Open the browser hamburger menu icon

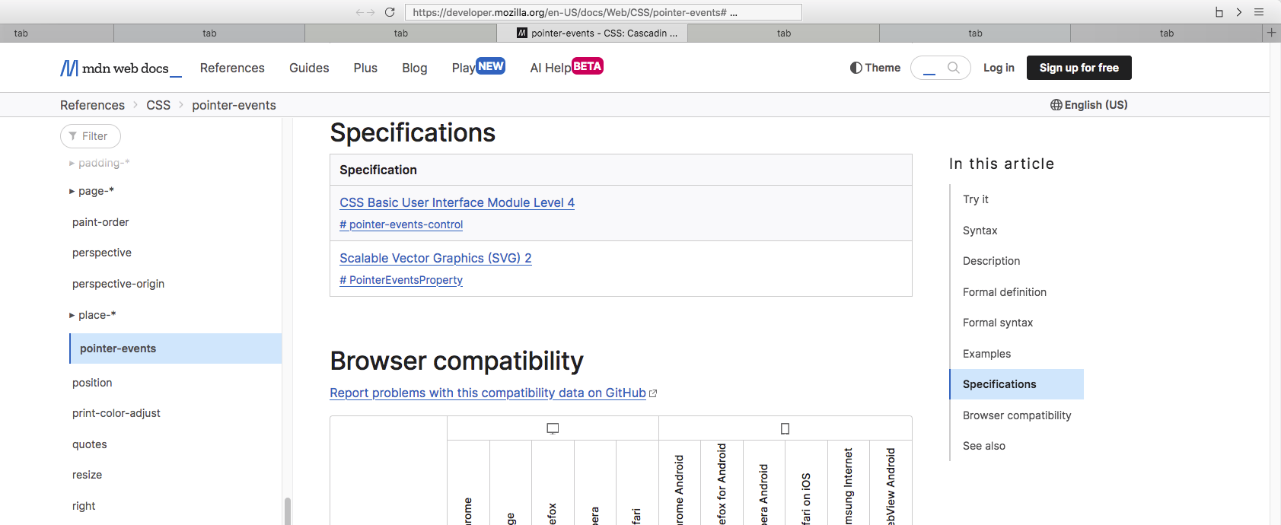click(x=1259, y=12)
